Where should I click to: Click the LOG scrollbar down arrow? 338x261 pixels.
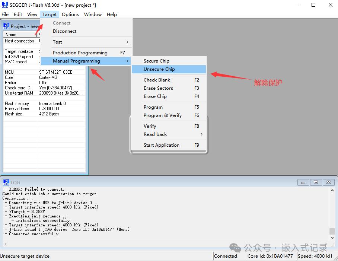click(332, 238)
